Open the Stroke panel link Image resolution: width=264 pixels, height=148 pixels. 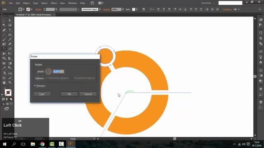point(38,9)
